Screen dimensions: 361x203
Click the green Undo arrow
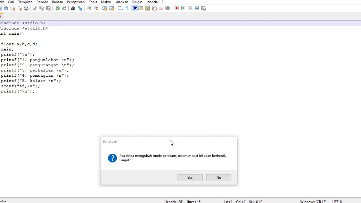pos(58,8)
